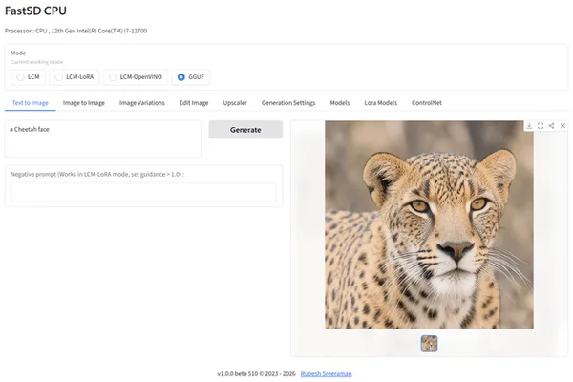Screen dimensions: 573x382
Task: Go to the Edit Image tab
Action: 194,103
